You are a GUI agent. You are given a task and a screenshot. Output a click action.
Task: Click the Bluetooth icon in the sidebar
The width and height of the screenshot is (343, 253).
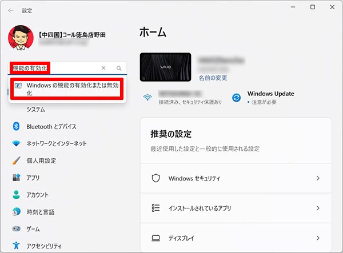tap(16, 126)
